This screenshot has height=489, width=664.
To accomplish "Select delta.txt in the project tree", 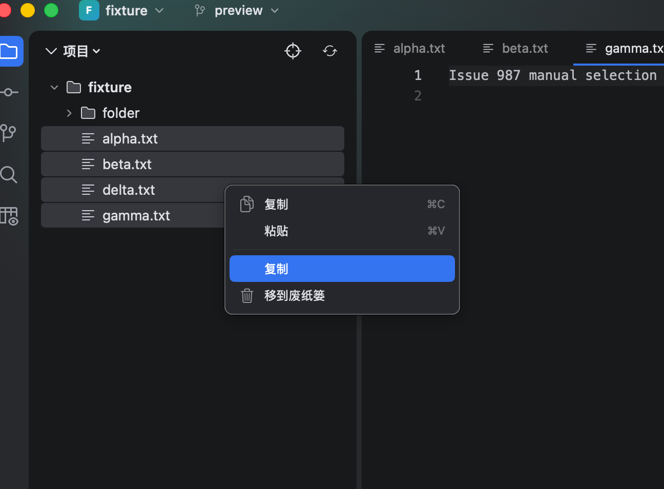I will 133,190.
